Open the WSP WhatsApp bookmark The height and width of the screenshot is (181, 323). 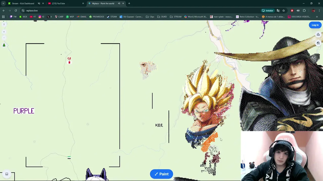(70, 17)
